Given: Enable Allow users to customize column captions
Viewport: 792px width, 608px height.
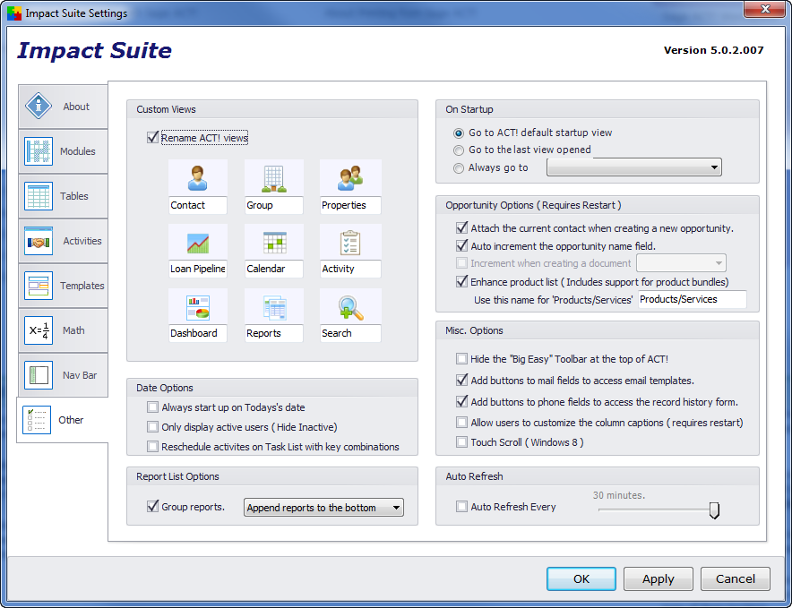Looking at the screenshot, I should coord(461,422).
